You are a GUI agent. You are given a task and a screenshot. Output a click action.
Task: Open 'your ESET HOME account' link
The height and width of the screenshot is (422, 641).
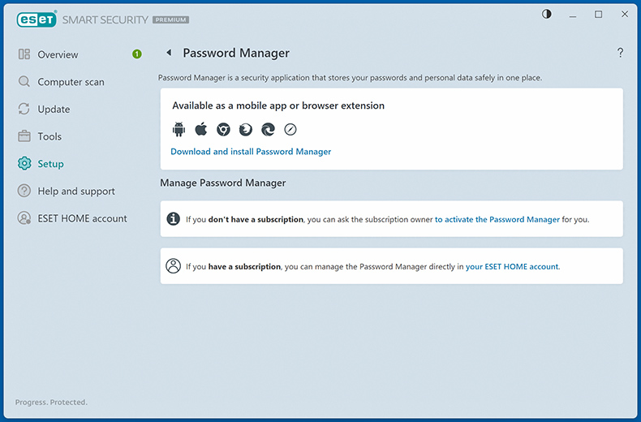point(513,267)
